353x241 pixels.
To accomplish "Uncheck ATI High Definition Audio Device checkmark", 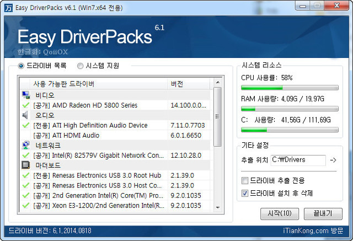I will click(x=26, y=125).
